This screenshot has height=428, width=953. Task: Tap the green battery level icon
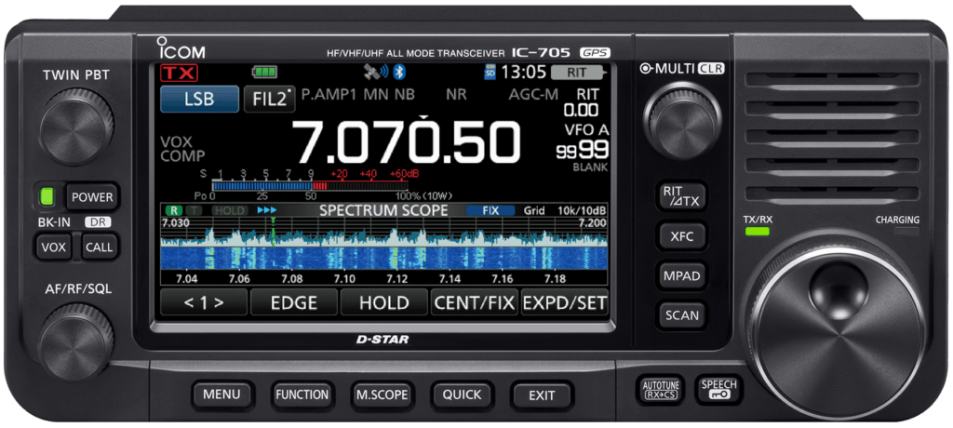click(265, 73)
